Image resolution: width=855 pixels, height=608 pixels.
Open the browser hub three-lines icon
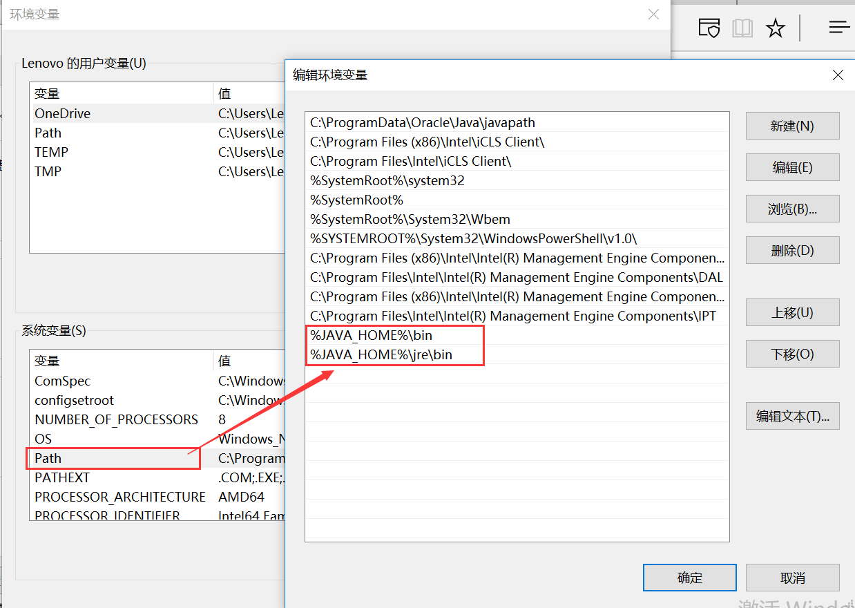(839, 28)
